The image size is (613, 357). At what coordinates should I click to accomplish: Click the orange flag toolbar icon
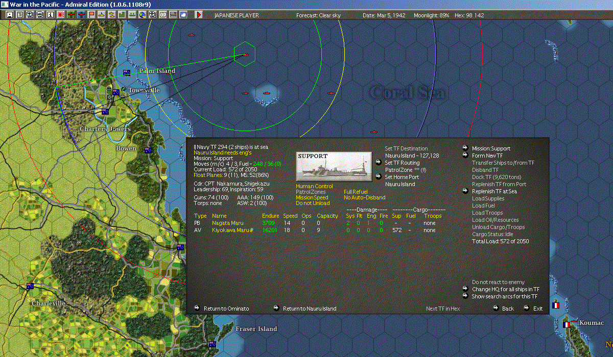tap(91, 15)
